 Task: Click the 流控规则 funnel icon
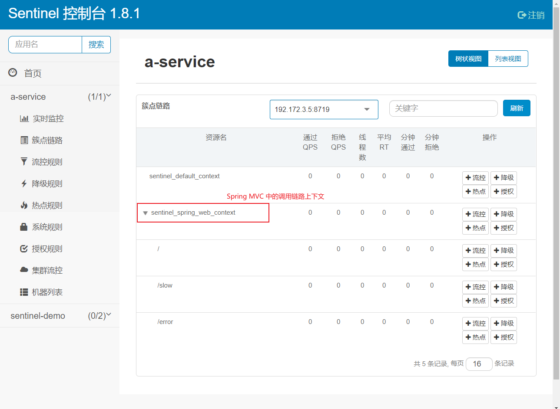pos(24,162)
